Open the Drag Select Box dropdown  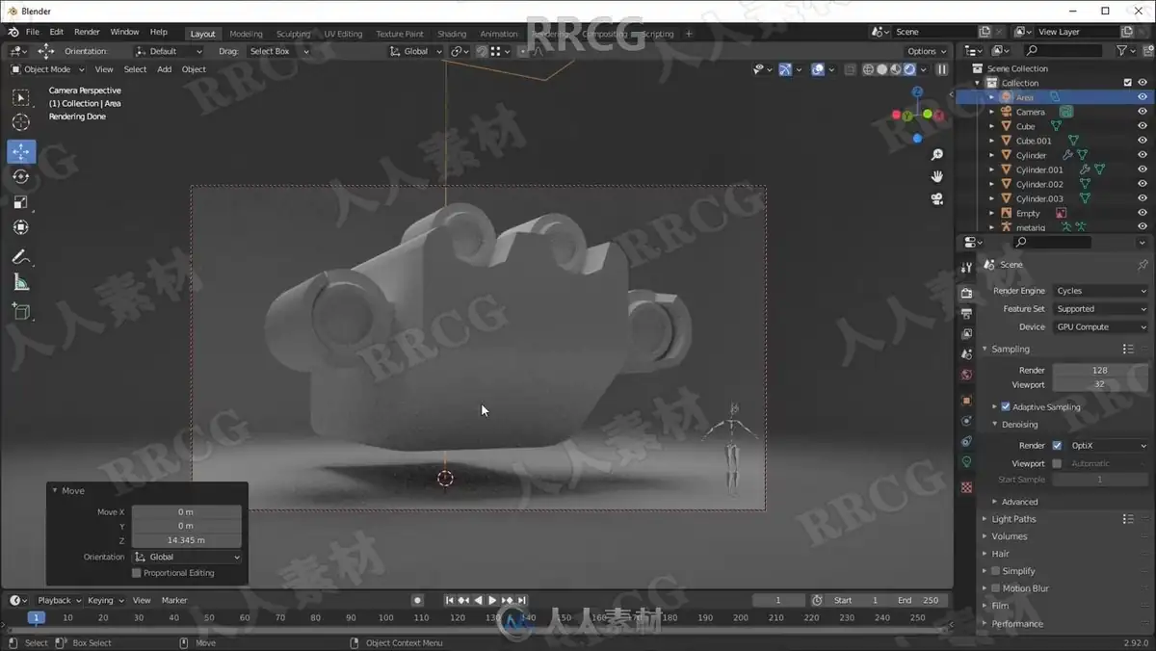point(279,51)
